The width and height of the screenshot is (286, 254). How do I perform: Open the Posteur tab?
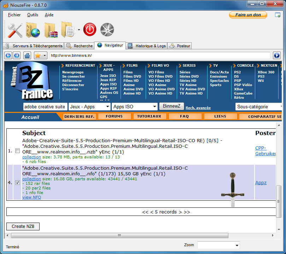(x=180, y=46)
